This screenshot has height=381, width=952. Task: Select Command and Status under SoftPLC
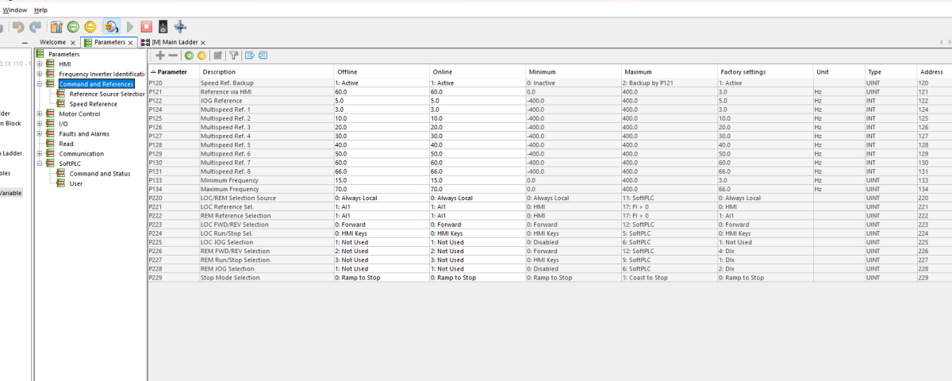[100, 174]
